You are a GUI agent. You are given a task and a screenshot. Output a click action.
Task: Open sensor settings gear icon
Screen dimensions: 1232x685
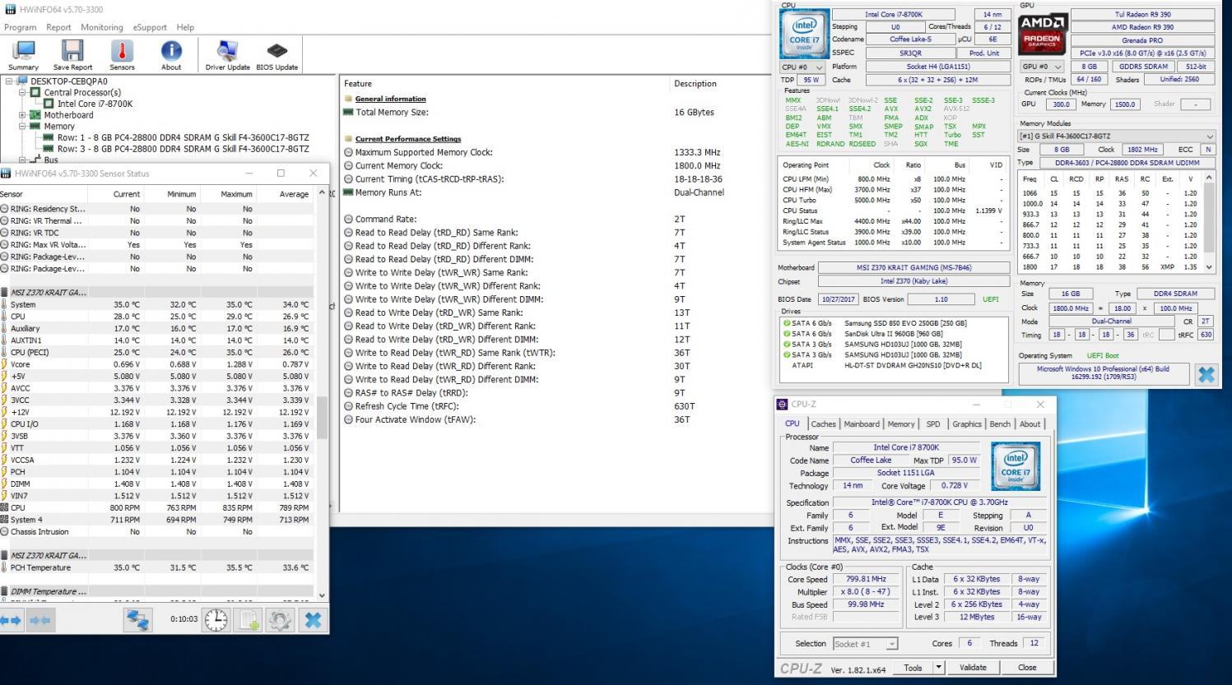tap(280, 620)
